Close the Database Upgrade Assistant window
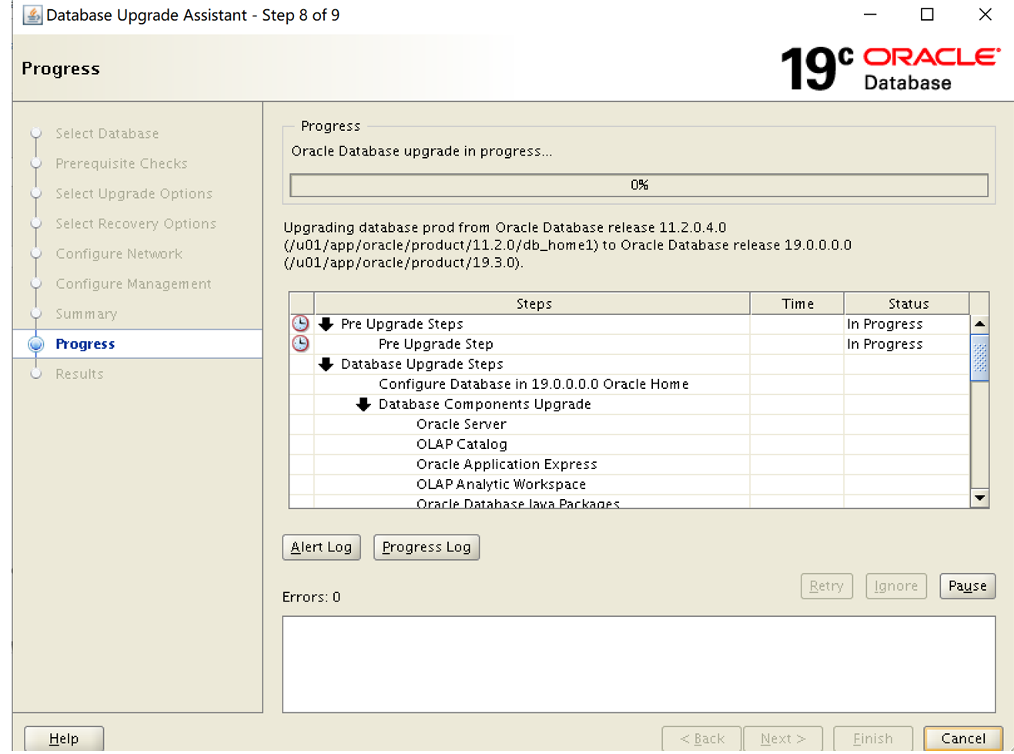 click(985, 15)
